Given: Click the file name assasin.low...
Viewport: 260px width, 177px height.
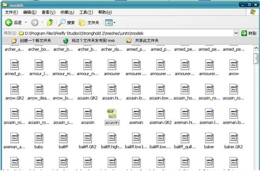Looking at the screenshot, I should click(x=160, y=98).
